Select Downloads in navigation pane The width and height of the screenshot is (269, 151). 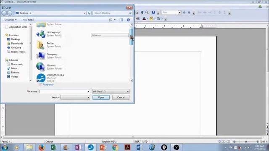tap(15, 44)
